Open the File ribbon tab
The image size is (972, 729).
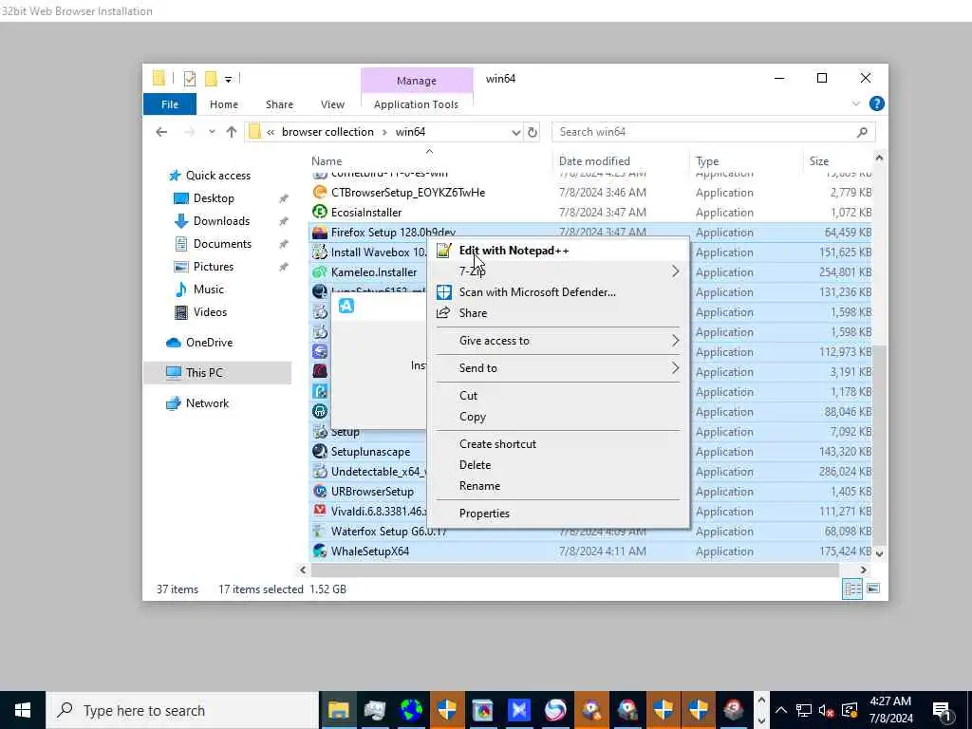[x=170, y=104]
